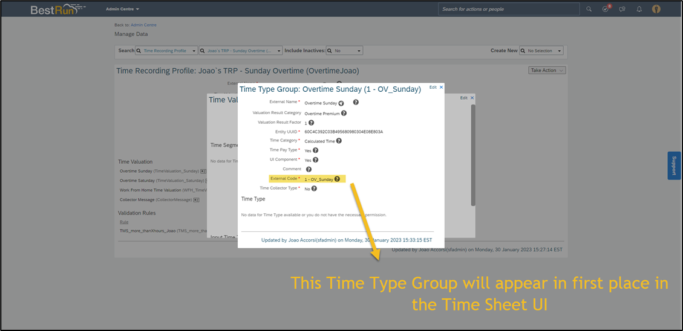Click the help icon for Time Category
The height and width of the screenshot is (331, 683).
339,141
